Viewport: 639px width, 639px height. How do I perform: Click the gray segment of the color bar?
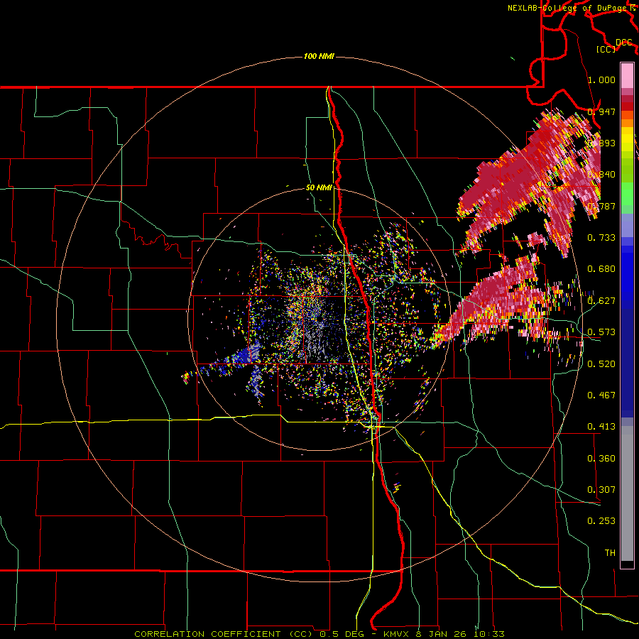[627, 493]
